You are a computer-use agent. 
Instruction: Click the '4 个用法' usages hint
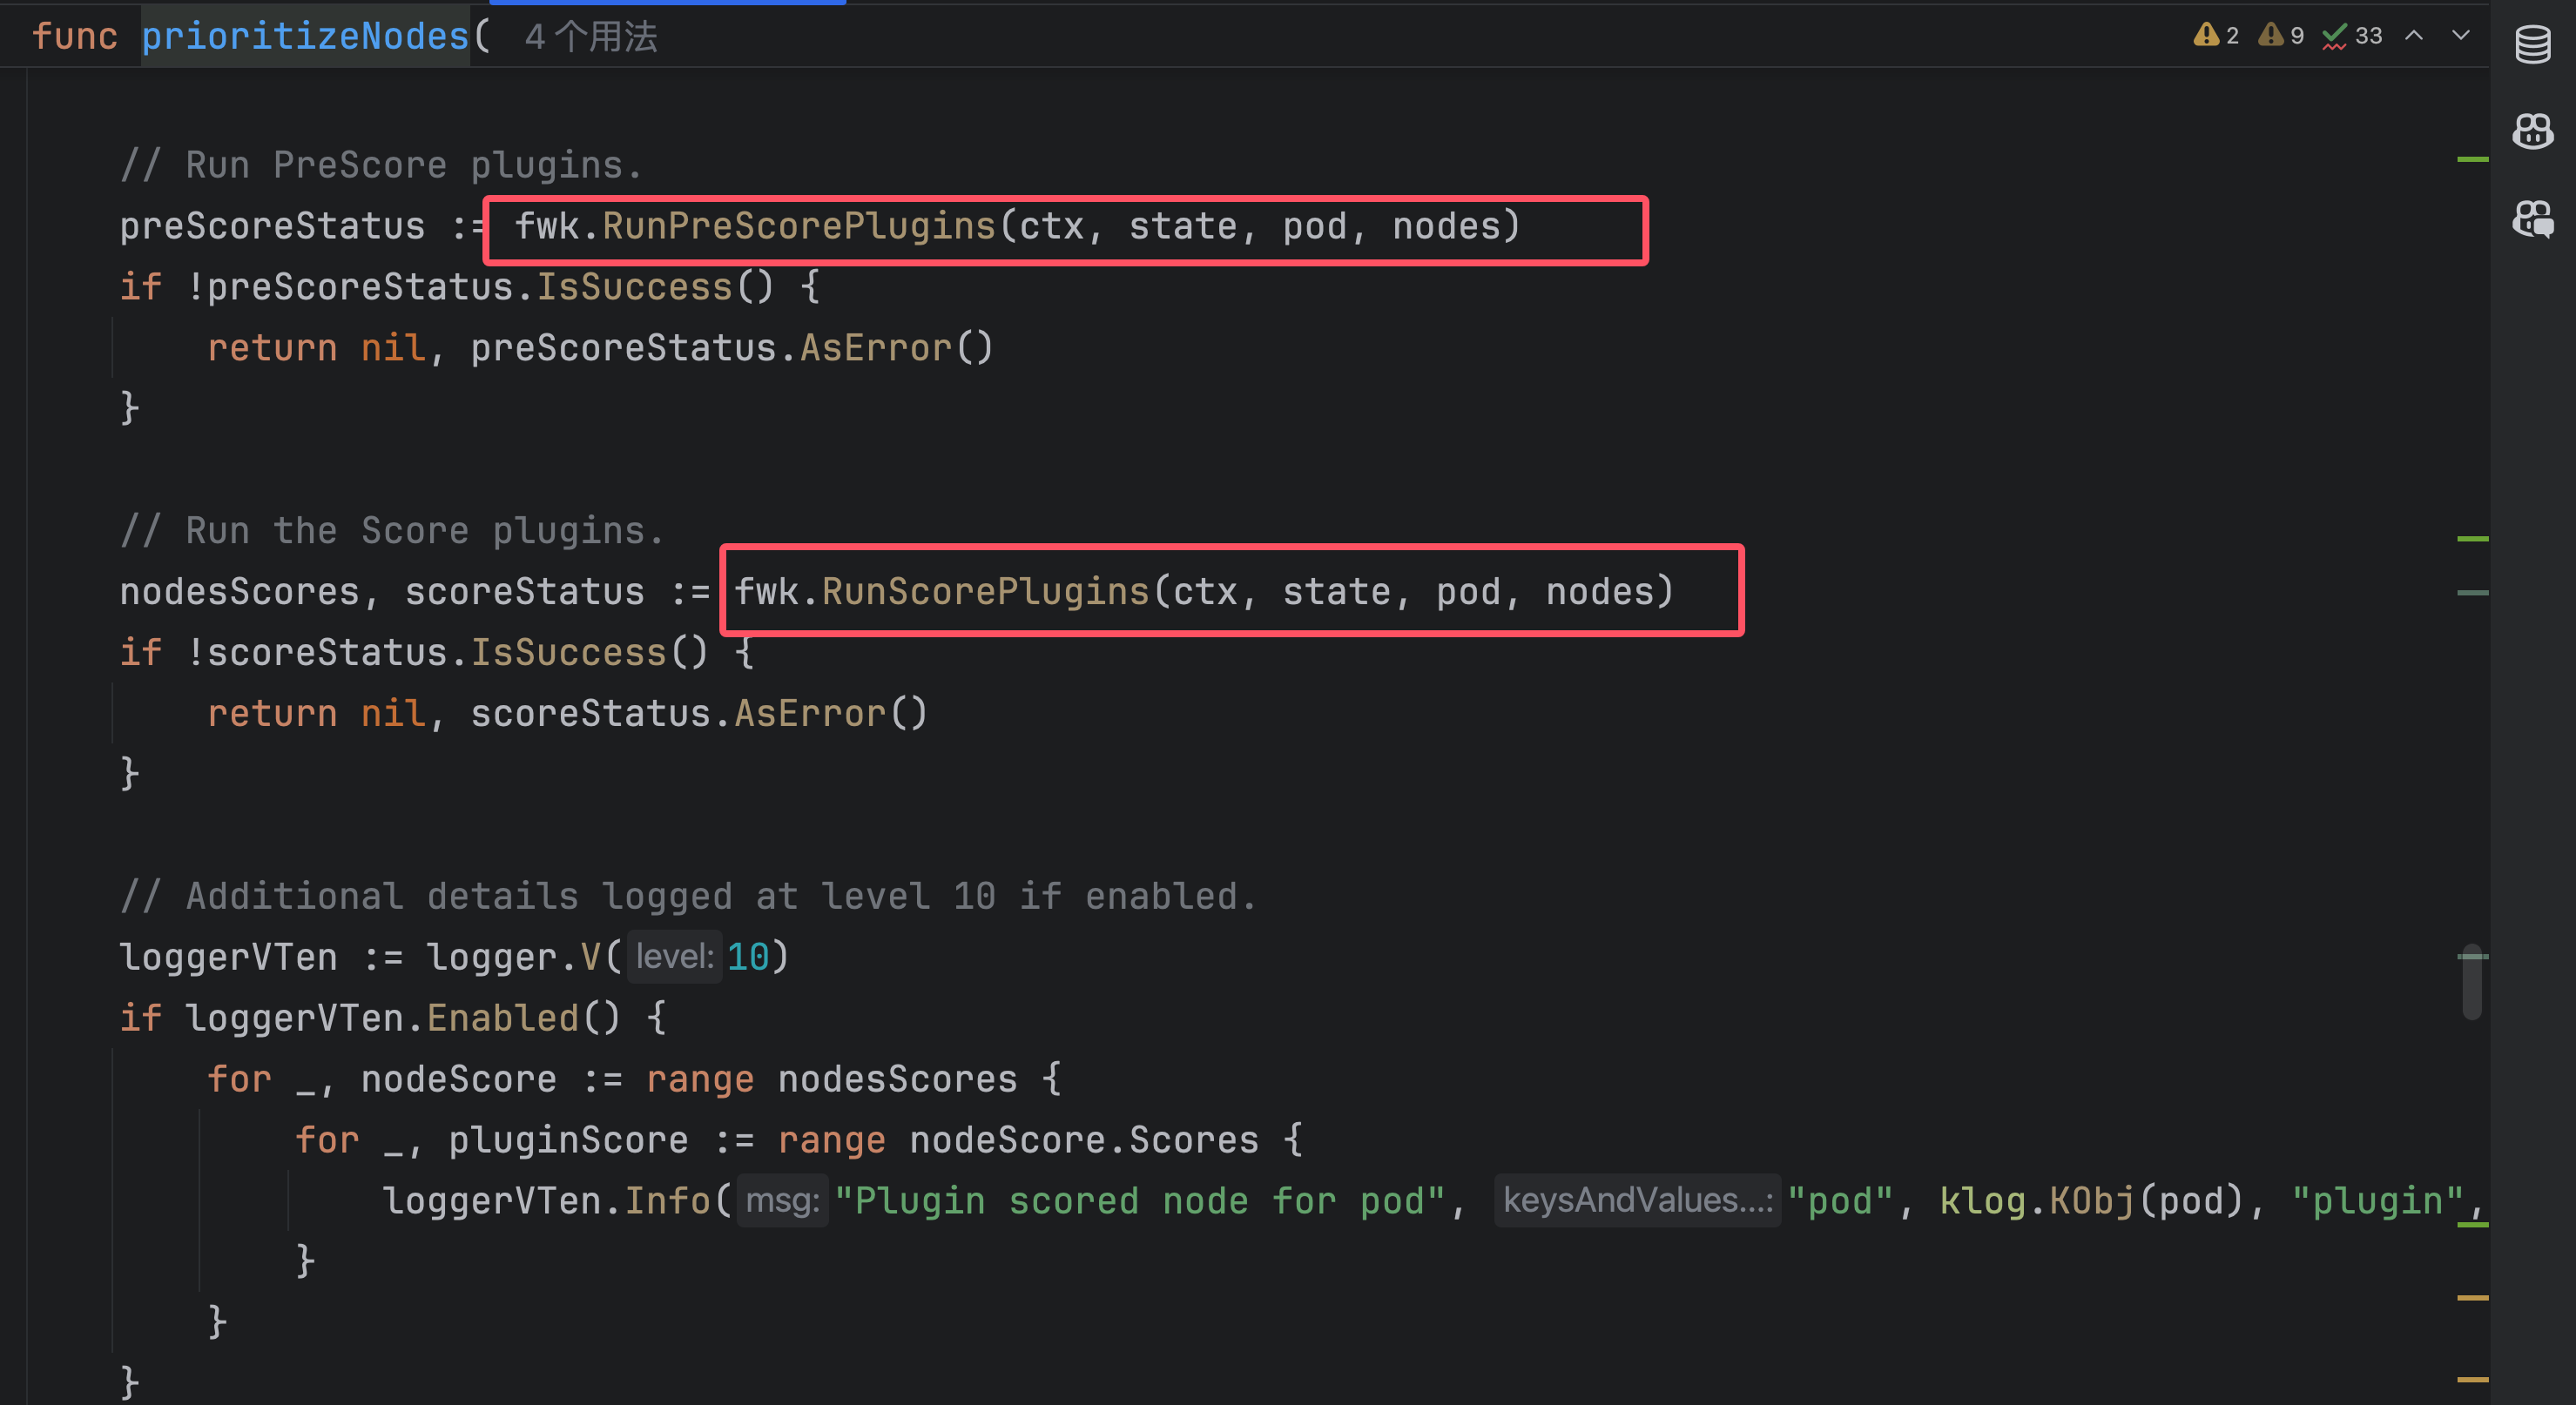click(x=590, y=37)
